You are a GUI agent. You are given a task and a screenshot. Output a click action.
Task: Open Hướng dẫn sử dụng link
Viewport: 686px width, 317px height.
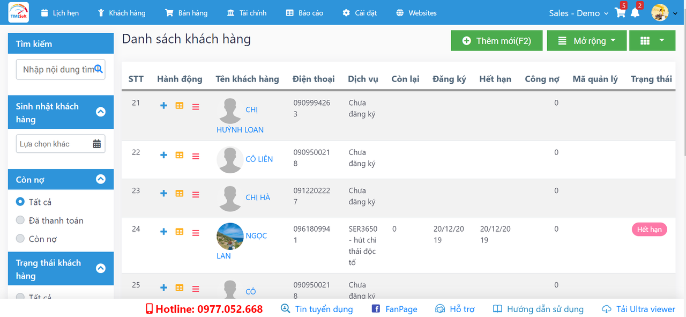pos(538,309)
